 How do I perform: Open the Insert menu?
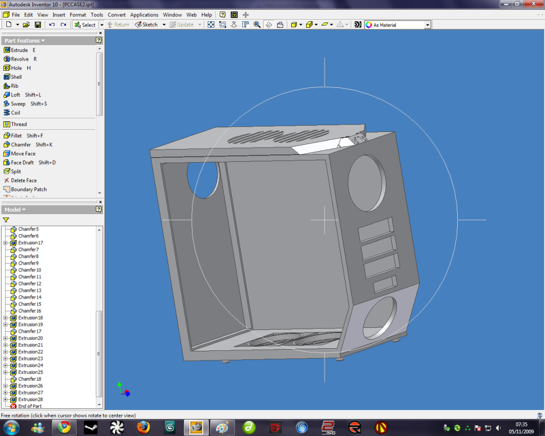[59, 14]
